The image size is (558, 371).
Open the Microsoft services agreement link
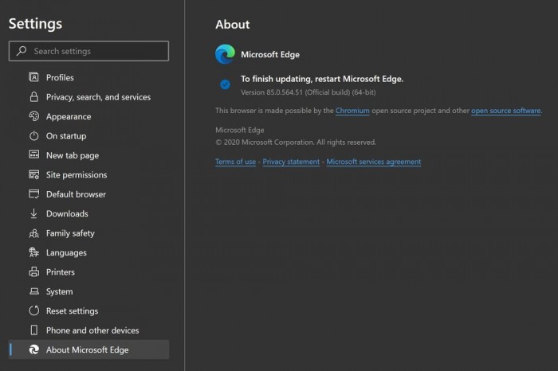pyautogui.click(x=373, y=162)
